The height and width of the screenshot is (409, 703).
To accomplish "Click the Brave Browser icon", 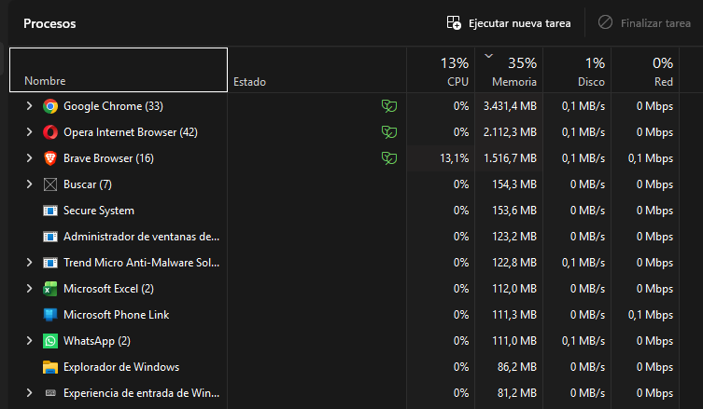I will [50, 158].
